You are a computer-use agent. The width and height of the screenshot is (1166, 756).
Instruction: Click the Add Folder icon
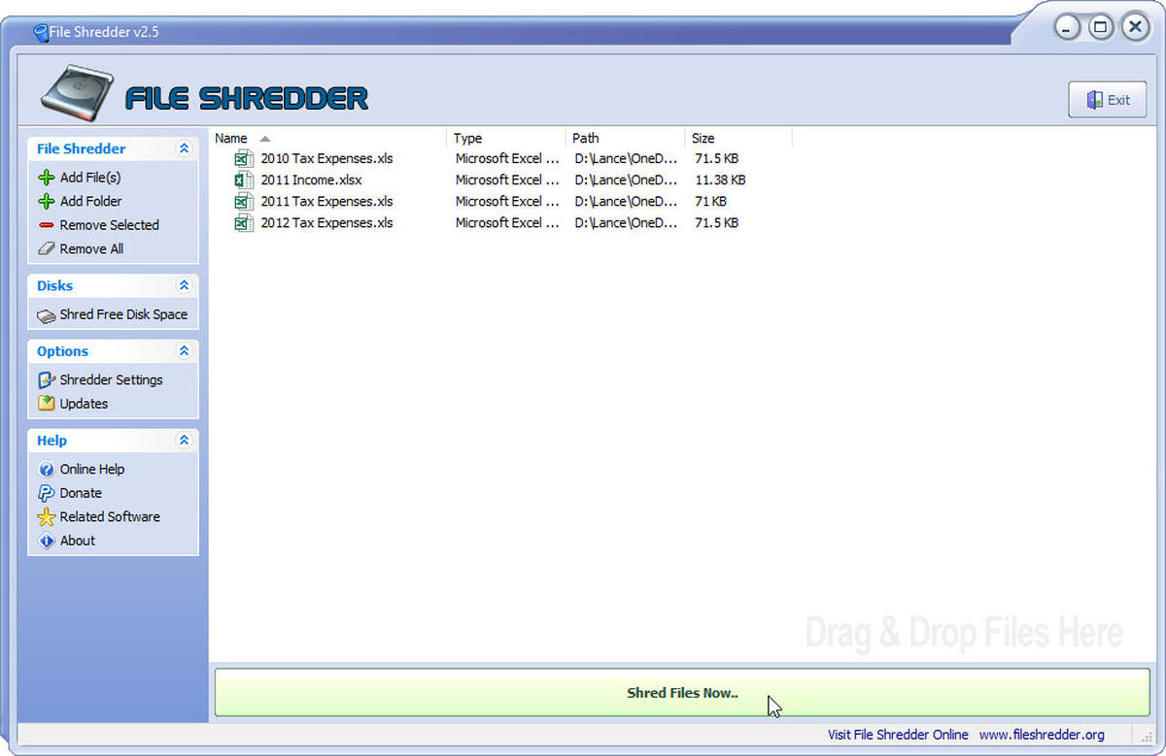coord(48,201)
